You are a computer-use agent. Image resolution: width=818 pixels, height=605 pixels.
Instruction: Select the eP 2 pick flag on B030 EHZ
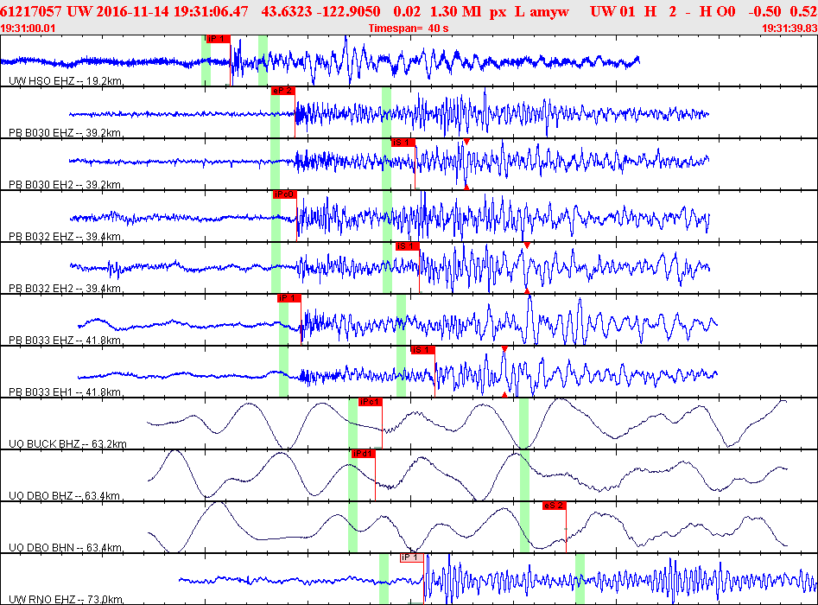pyautogui.click(x=282, y=91)
